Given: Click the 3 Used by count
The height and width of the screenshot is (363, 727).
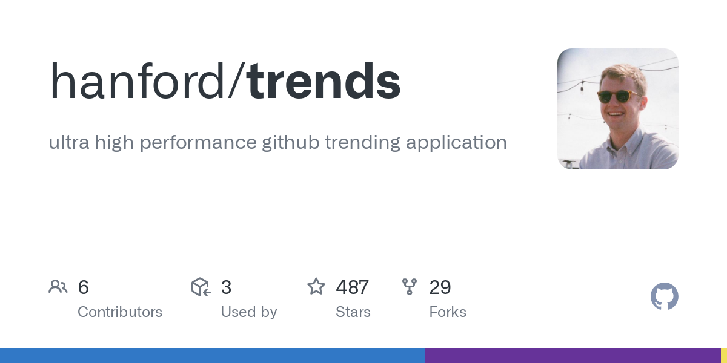Looking at the screenshot, I should (x=227, y=287).
